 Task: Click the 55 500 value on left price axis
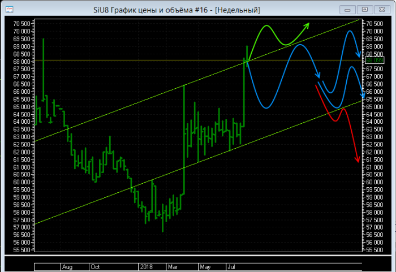click(x=21, y=250)
